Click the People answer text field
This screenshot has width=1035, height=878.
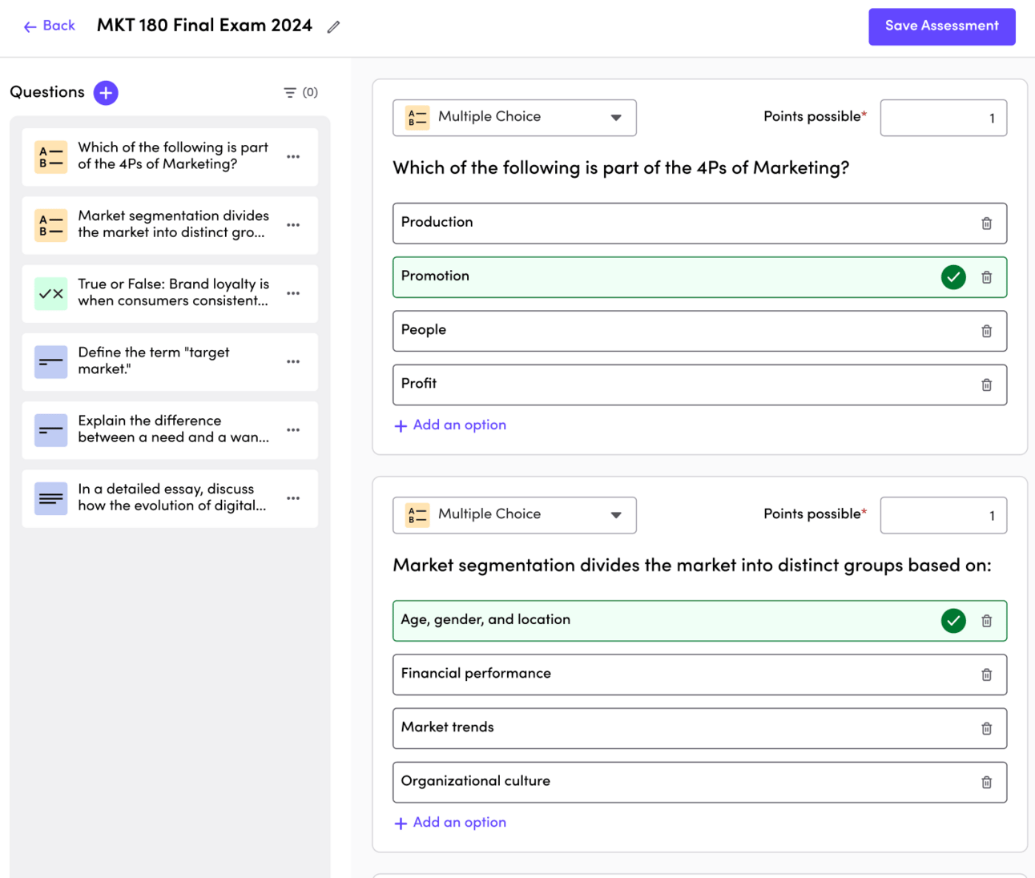(699, 331)
